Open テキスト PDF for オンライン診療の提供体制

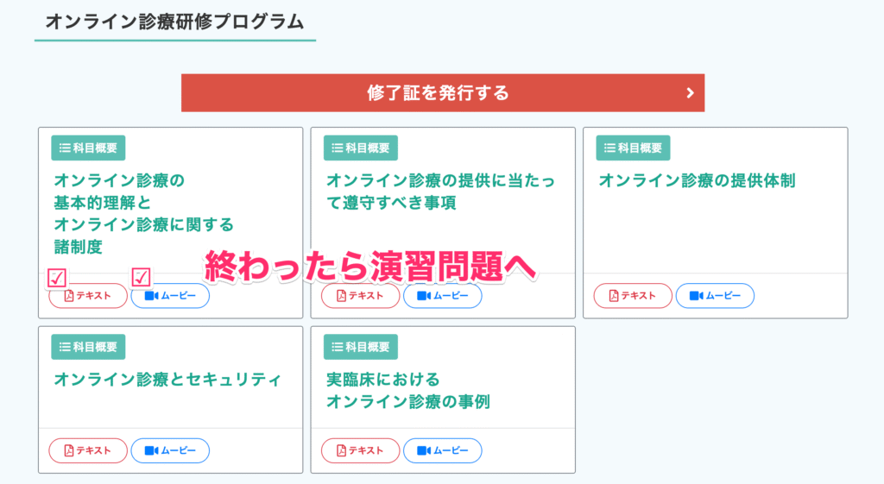(633, 296)
